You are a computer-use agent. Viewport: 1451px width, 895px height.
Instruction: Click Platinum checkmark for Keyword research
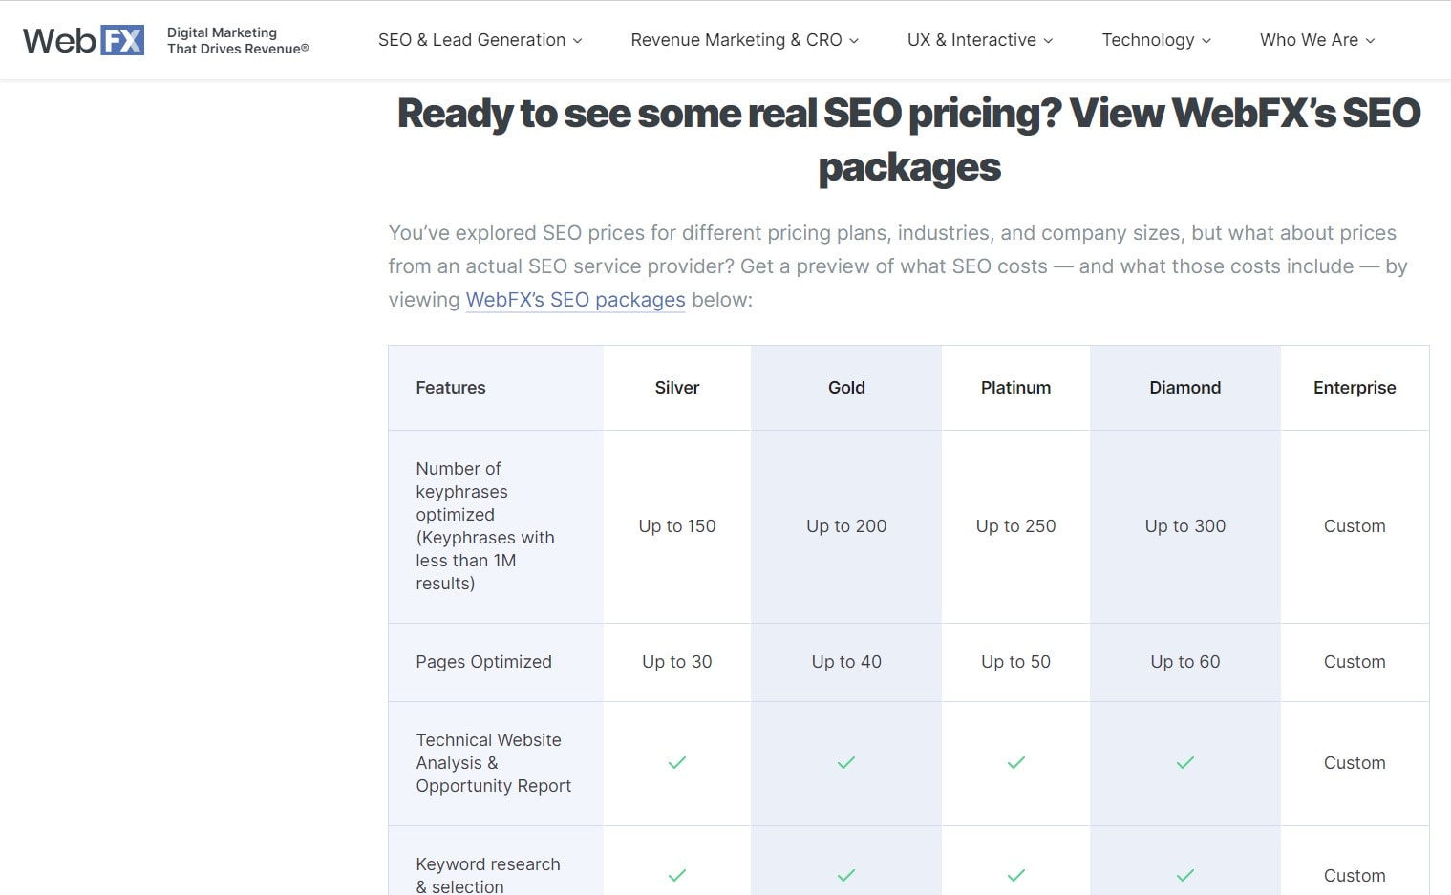[x=1016, y=875]
